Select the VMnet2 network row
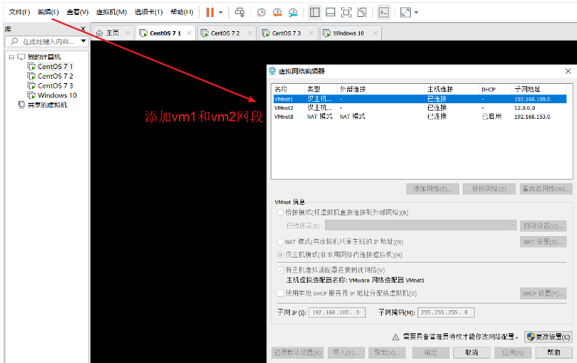The height and width of the screenshot is (363, 577). (420, 108)
